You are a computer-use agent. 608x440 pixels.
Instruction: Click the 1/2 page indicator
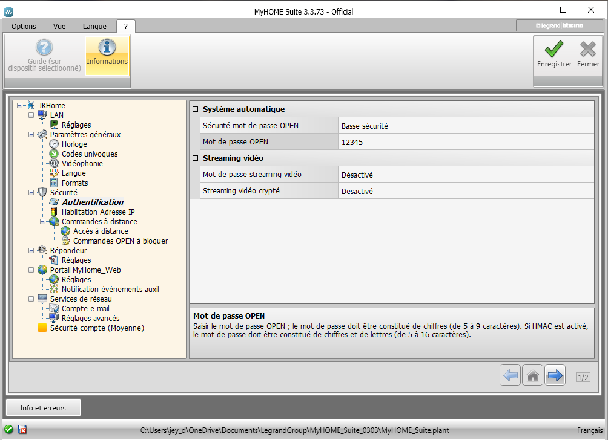tap(583, 377)
